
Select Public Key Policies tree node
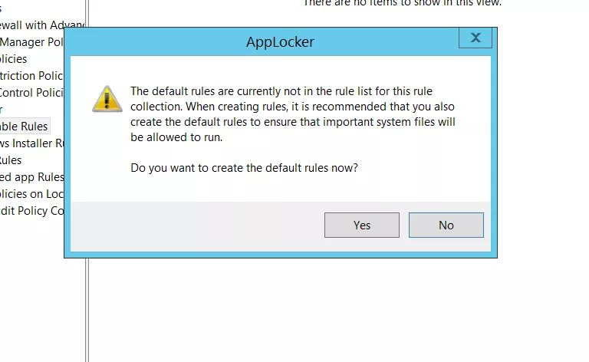(14, 59)
